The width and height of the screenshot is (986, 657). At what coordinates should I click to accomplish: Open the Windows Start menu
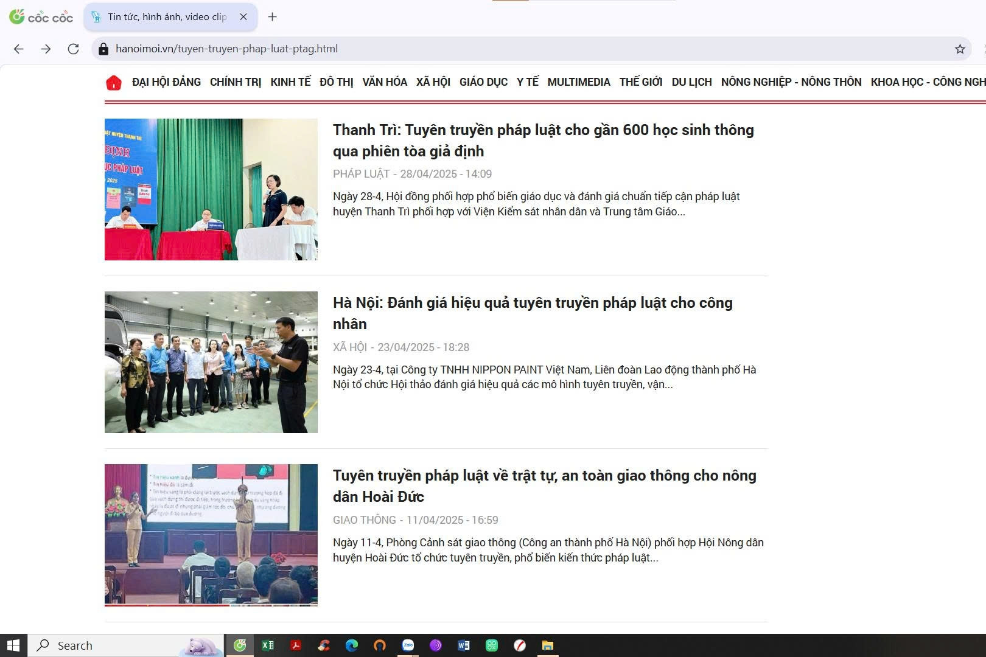coord(12,645)
